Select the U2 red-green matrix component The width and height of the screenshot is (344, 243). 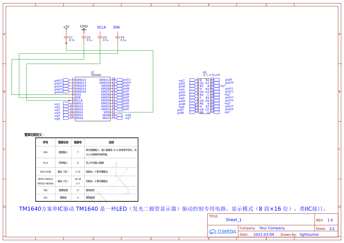point(205,96)
